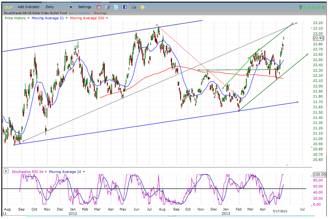The height and width of the screenshot is (219, 328).
Task: Click the green up arrow price change indicator
Action: (x=300, y=7)
